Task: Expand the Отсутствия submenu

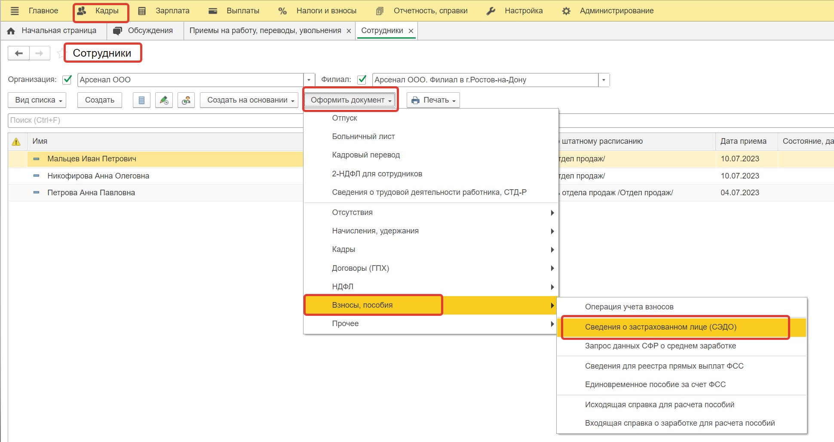Action: click(431, 212)
